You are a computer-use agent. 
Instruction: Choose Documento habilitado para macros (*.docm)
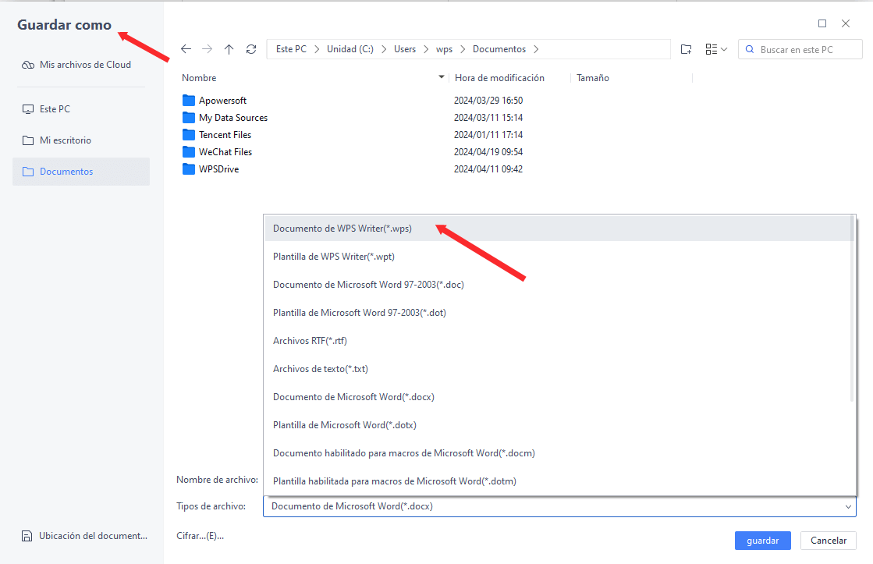557,453
